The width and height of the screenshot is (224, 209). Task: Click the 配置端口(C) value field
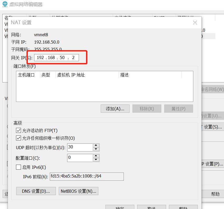[80, 158]
